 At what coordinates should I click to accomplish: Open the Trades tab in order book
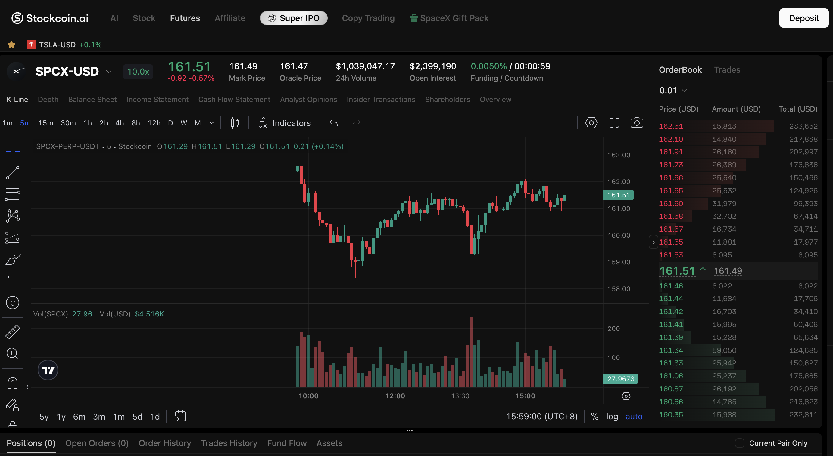[x=727, y=70]
